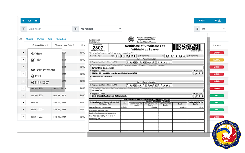
Task: Click the funnel icon beside Date Filter
Action: [24, 29]
